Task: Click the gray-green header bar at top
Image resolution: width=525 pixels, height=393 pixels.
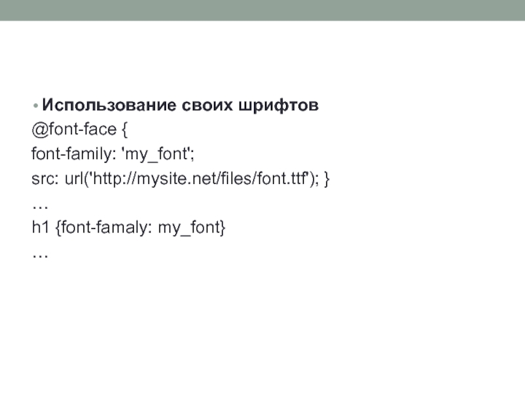Action: point(262,10)
